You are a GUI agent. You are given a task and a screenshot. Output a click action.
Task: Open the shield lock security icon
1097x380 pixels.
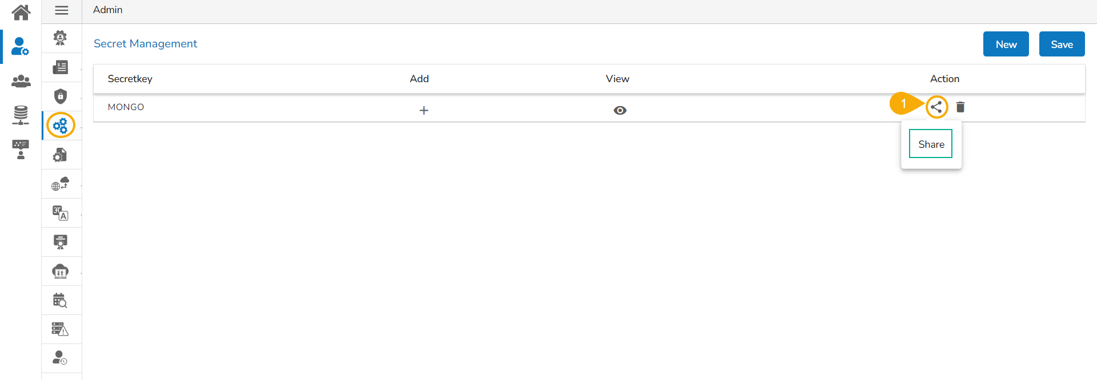pos(61,96)
